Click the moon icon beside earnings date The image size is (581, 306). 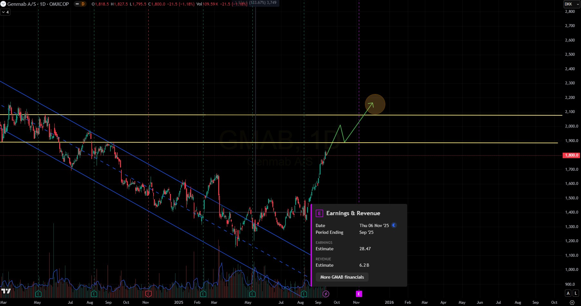(394, 225)
